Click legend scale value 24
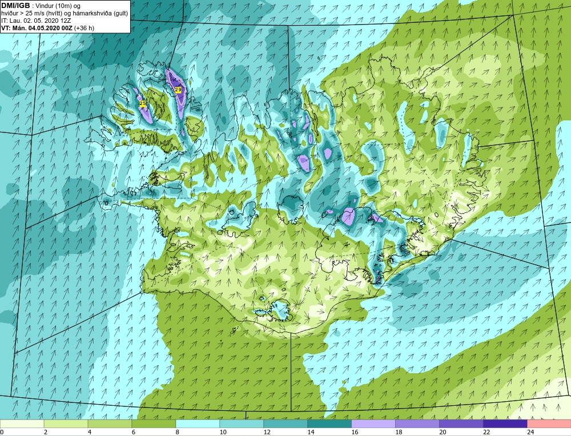Image resolution: width=571 pixels, height=436 pixels. pos(530,432)
